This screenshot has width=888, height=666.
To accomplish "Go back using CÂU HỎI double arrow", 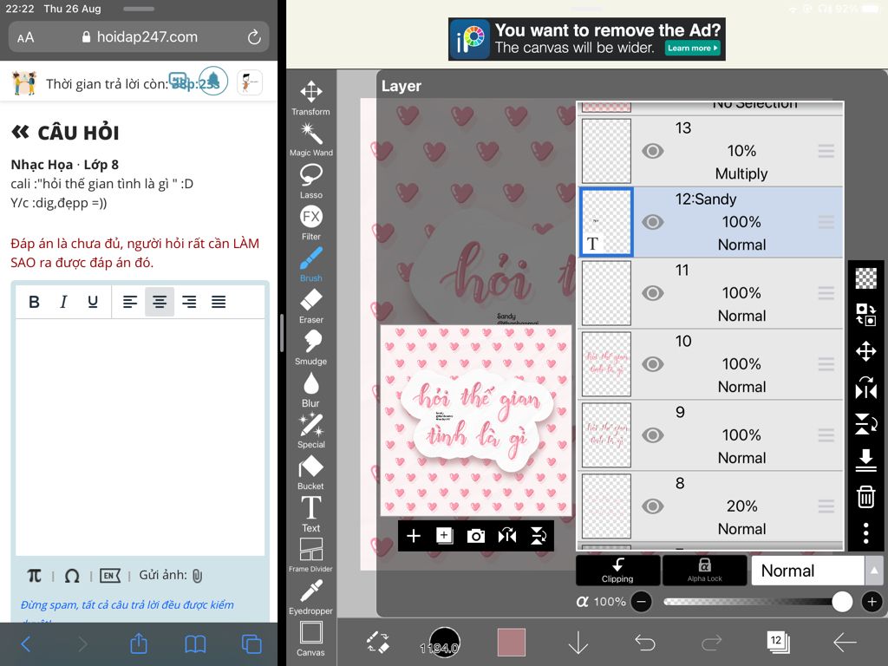I will (x=21, y=133).
